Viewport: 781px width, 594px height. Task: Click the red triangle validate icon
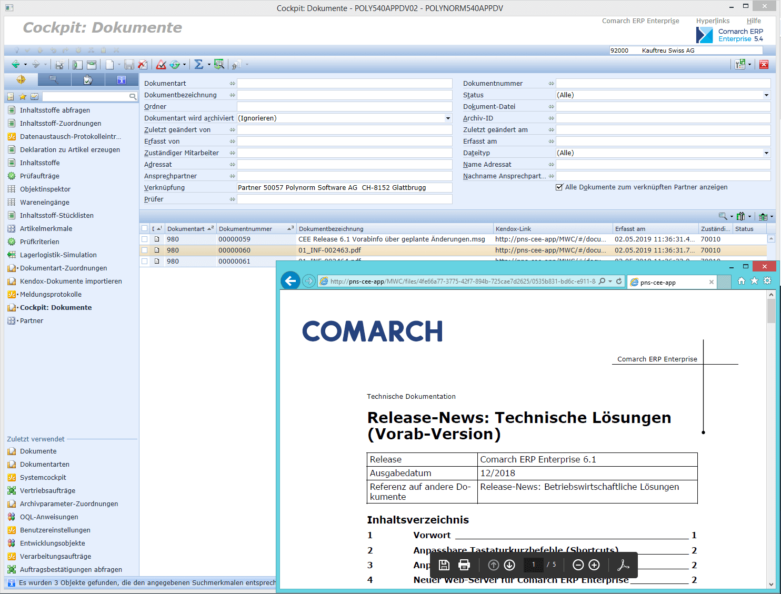(161, 64)
